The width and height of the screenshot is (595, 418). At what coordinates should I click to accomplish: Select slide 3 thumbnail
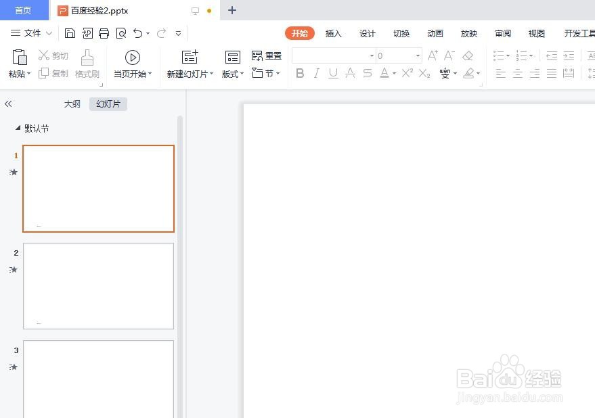98,379
